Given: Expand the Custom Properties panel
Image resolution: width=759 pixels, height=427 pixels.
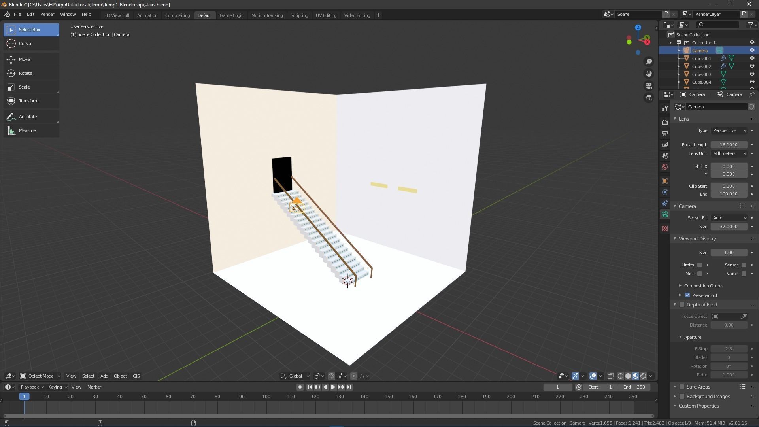Looking at the screenshot, I should pyautogui.click(x=699, y=406).
